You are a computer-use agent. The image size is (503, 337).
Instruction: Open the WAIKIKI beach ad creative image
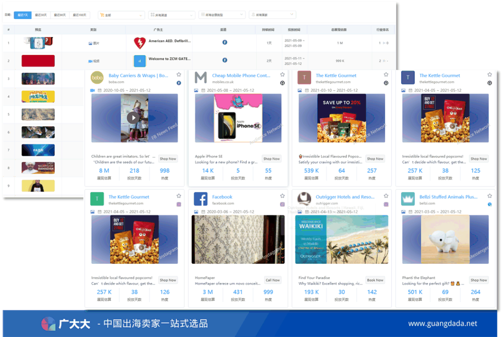pyautogui.click(x=342, y=239)
